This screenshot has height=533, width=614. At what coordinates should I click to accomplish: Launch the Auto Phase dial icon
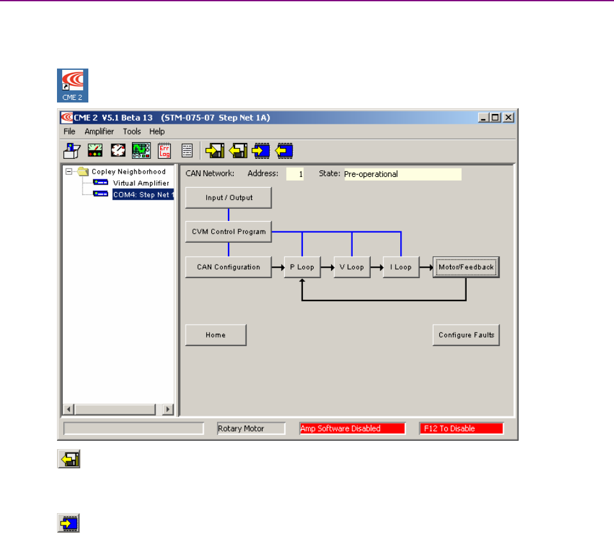118,151
